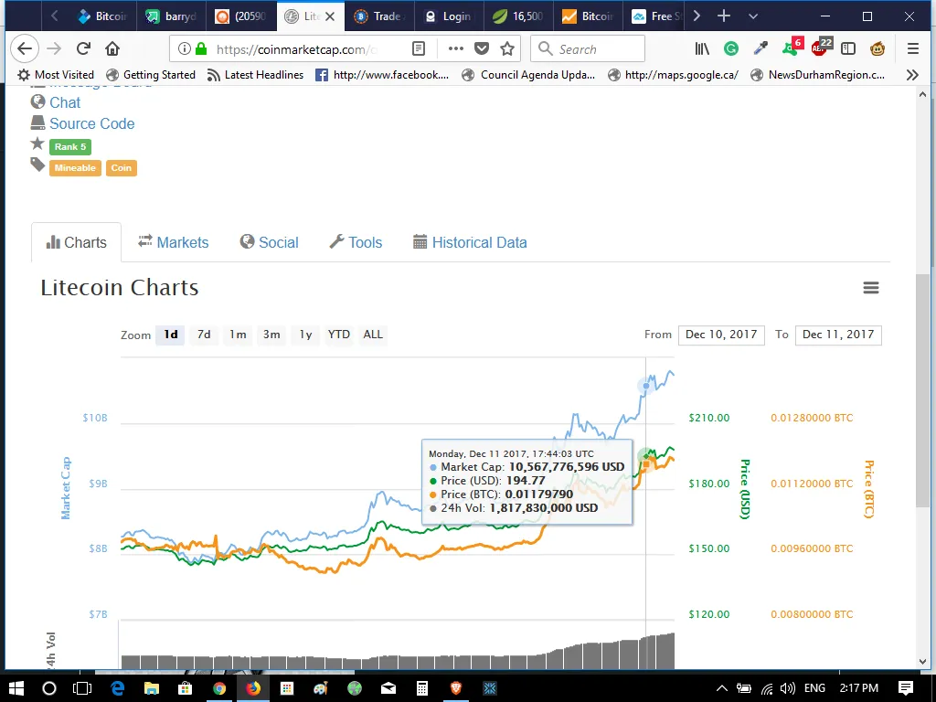Show site information via the info icon
The image size is (936, 702).
pyautogui.click(x=185, y=49)
